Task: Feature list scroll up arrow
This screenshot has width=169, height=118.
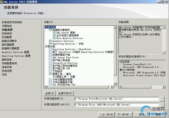Action: click(x=115, y=27)
